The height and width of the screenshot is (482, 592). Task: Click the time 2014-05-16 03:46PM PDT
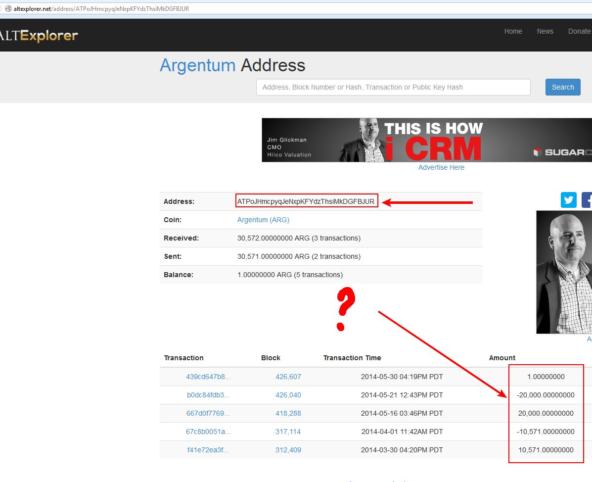tap(402, 413)
